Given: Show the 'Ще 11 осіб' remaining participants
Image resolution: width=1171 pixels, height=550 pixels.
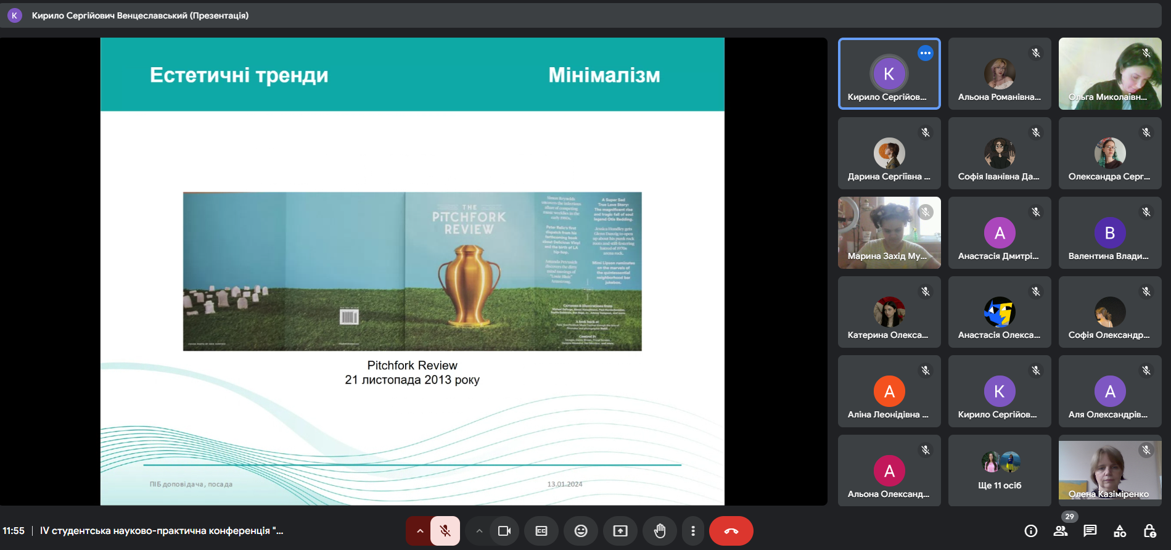Looking at the screenshot, I should [1000, 470].
